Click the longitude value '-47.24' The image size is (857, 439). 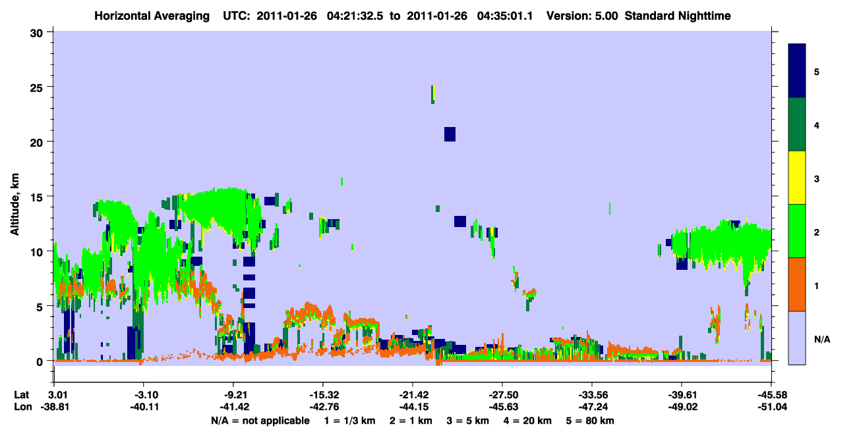click(x=592, y=407)
